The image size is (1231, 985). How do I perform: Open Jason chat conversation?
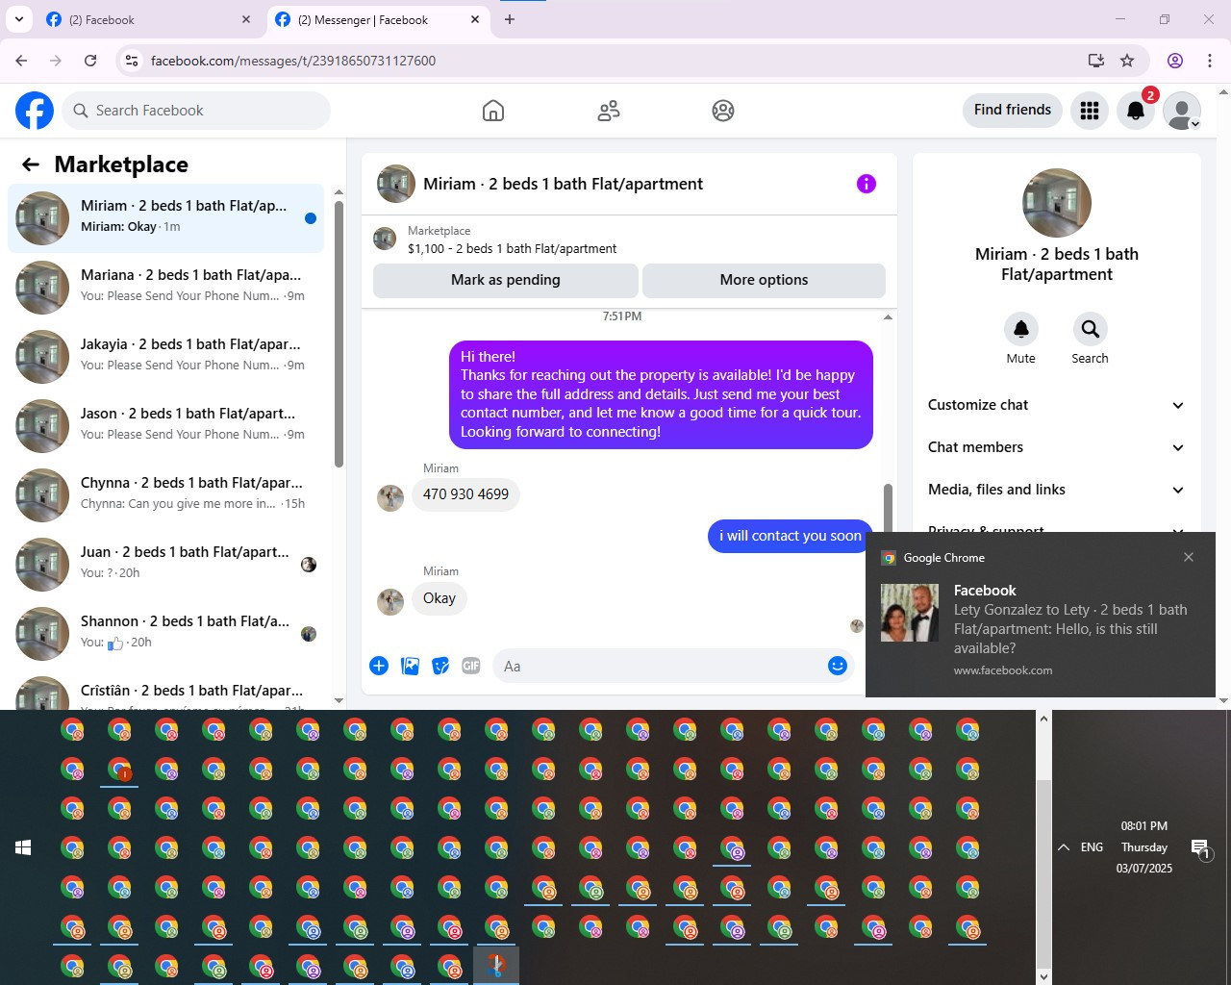(x=165, y=426)
